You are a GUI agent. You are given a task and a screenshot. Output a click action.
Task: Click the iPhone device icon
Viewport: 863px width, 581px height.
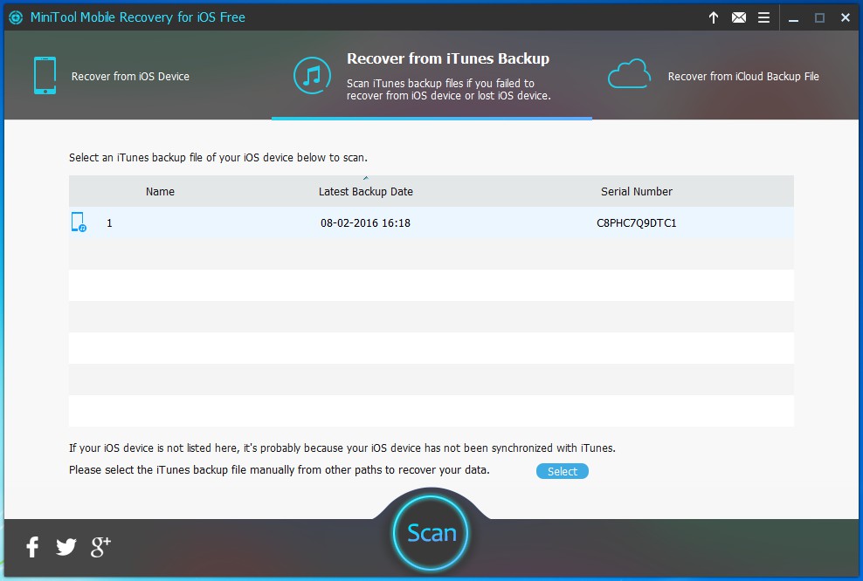tap(45, 75)
